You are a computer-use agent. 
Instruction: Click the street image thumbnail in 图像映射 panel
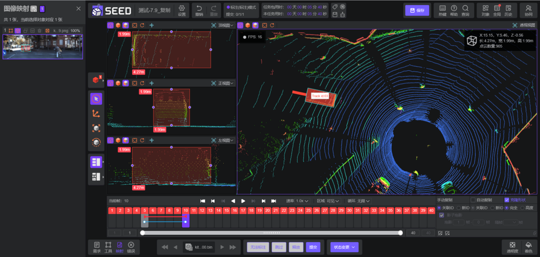[43, 47]
